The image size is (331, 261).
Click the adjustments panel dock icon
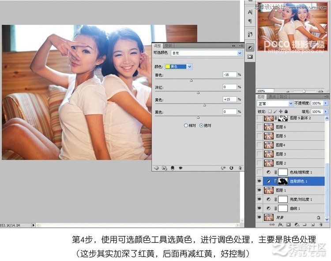tap(250, 48)
